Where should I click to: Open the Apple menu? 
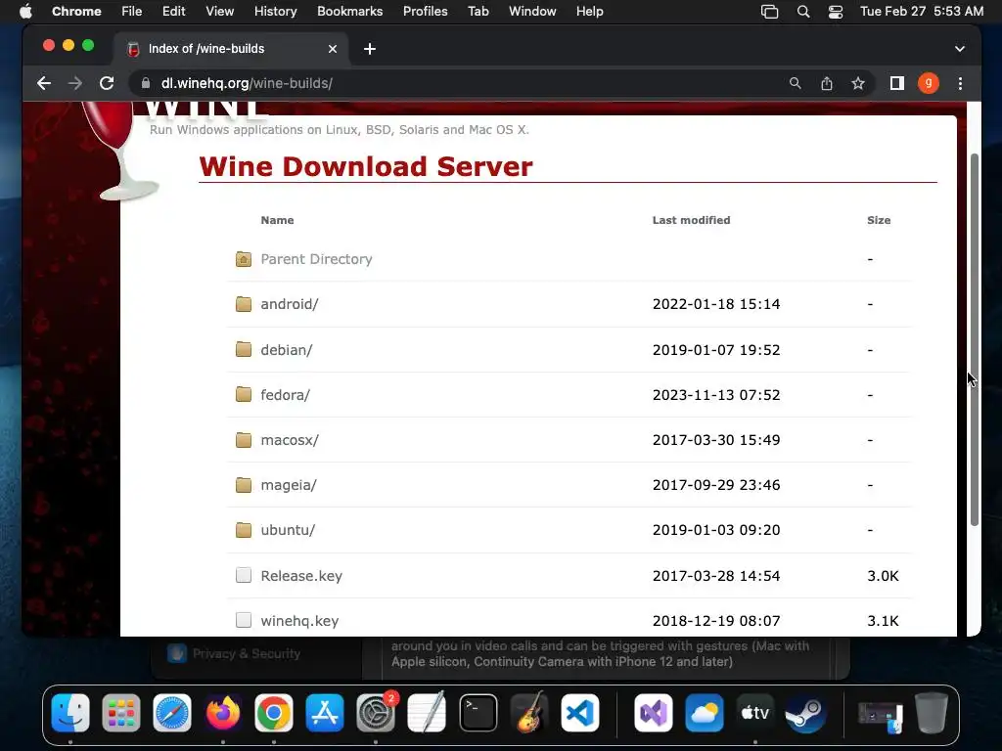tap(25, 12)
